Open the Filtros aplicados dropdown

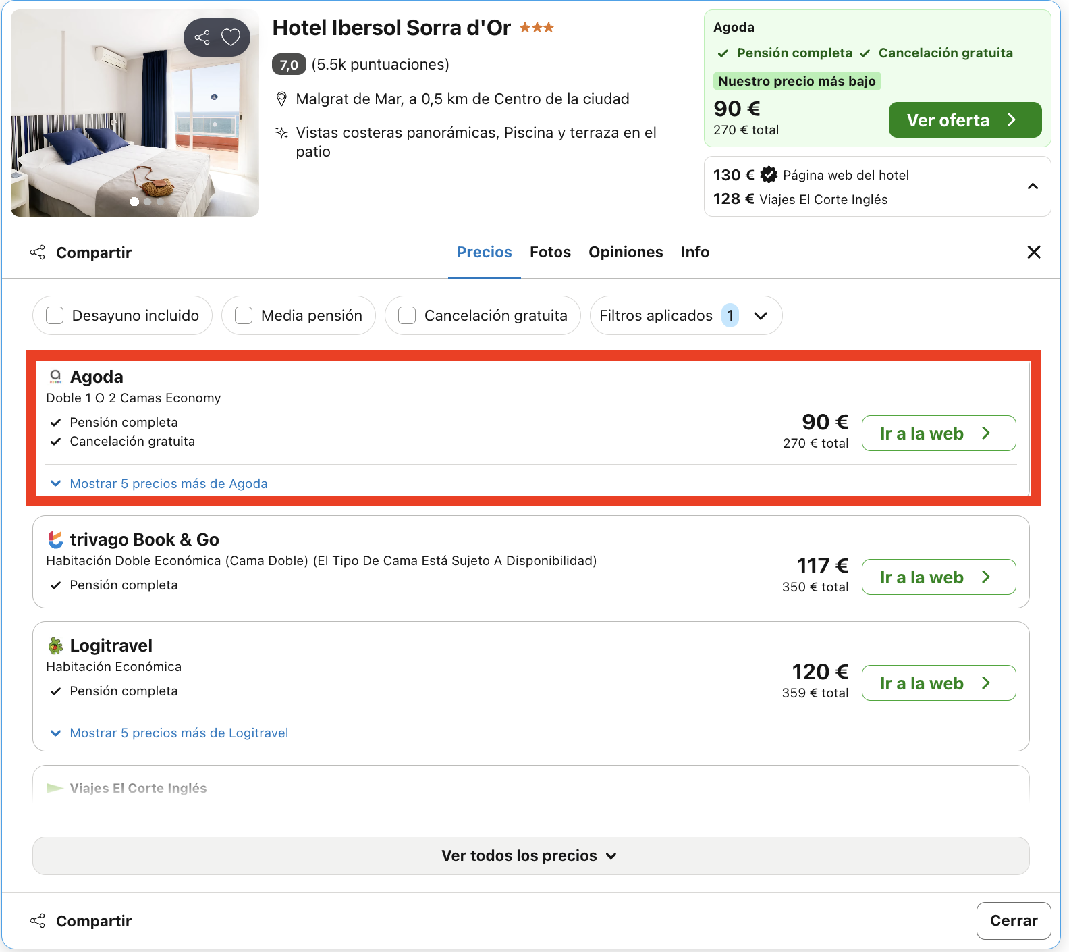tap(686, 315)
